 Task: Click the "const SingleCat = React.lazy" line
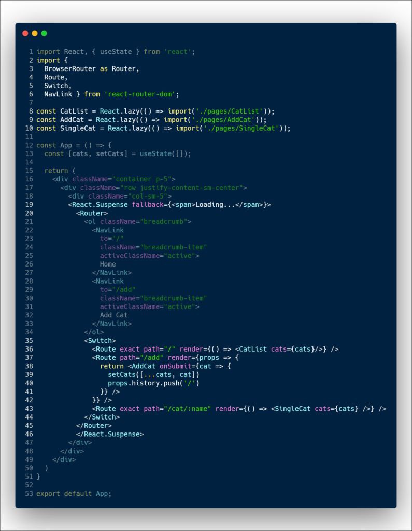point(163,128)
